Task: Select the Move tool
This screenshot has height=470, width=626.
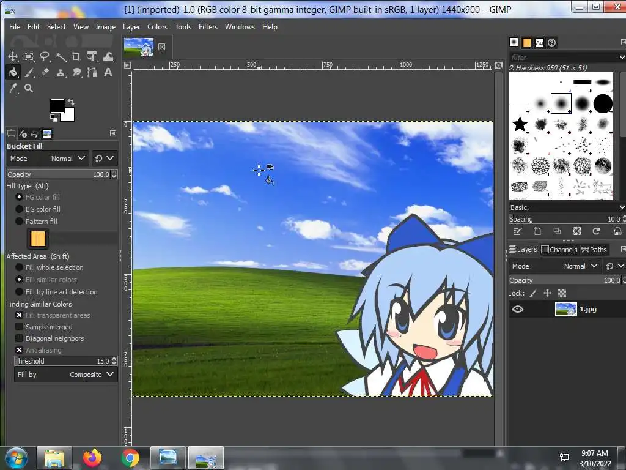Action: 13,57
